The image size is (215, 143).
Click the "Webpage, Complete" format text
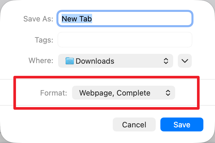coord(115,93)
